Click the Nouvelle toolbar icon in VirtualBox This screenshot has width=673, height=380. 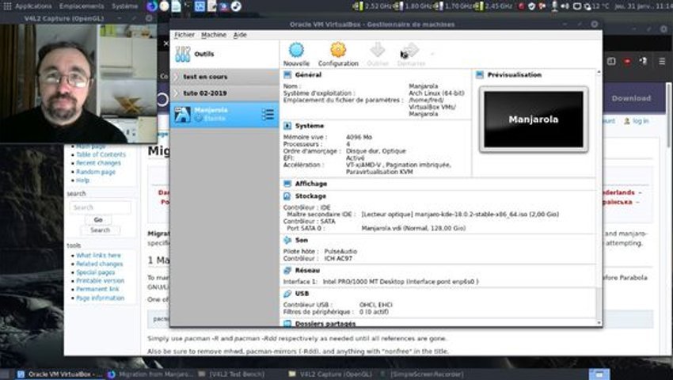click(x=296, y=50)
